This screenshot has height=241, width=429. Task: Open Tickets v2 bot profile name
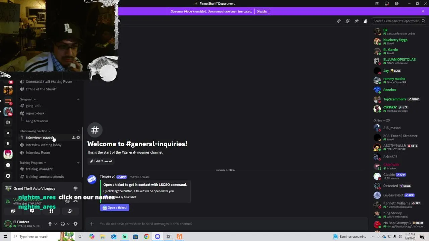tap(108, 177)
